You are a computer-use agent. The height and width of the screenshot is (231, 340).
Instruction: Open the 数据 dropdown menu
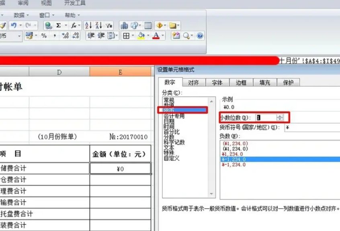coord(21,15)
